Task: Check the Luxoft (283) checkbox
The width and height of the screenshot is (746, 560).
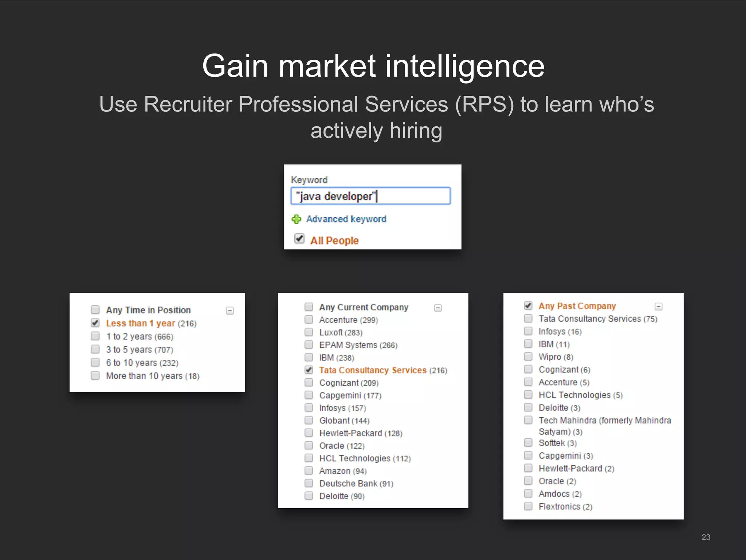Action: [309, 332]
